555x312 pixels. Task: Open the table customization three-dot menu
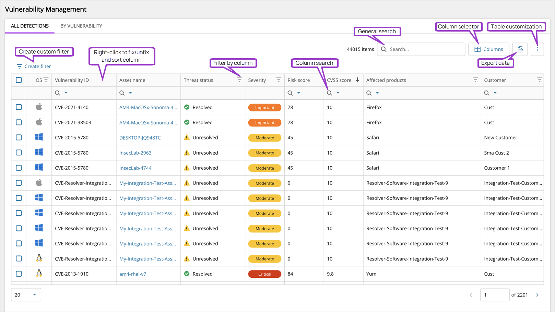pyautogui.click(x=537, y=49)
